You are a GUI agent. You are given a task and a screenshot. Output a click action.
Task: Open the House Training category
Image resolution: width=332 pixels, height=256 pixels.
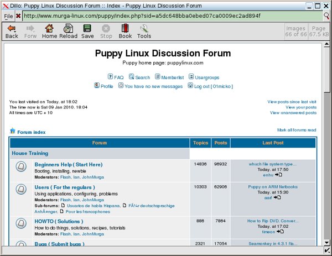pos(30,153)
